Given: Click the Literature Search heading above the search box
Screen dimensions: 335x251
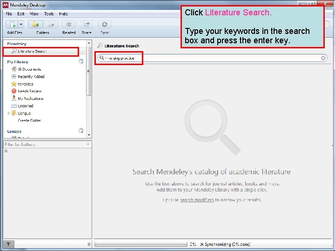Looking at the screenshot, I should [x=122, y=46].
